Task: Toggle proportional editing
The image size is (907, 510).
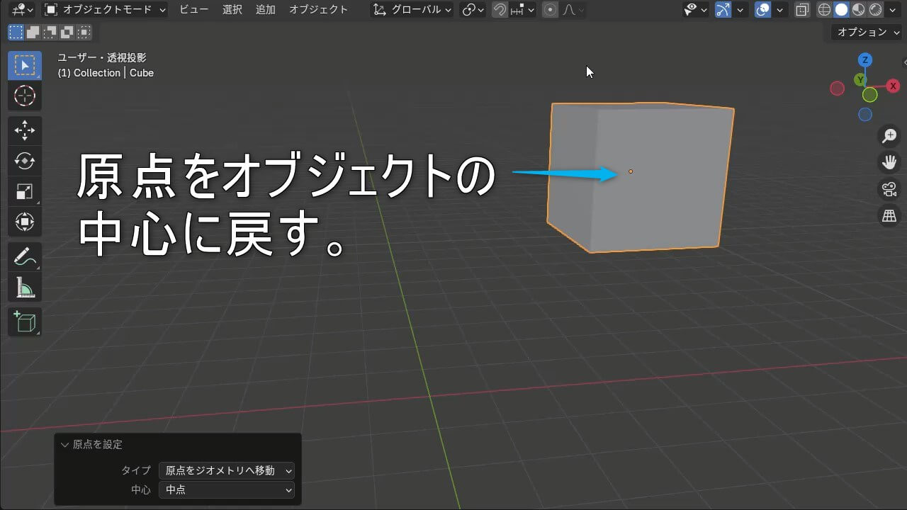Action: click(551, 10)
